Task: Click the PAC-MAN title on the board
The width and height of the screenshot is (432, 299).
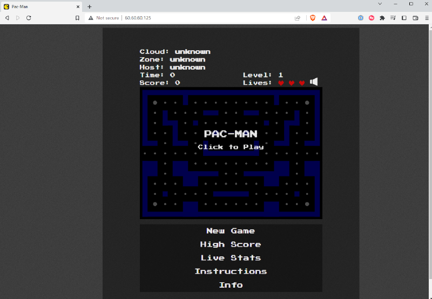Action: click(x=231, y=134)
